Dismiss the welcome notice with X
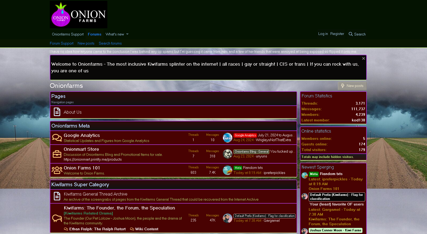 [363, 58]
